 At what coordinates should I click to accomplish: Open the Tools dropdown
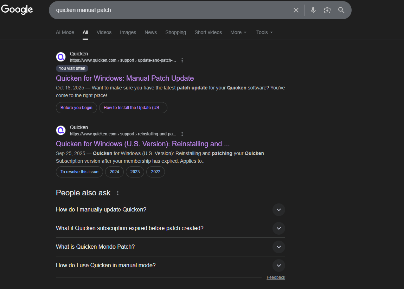tap(264, 32)
